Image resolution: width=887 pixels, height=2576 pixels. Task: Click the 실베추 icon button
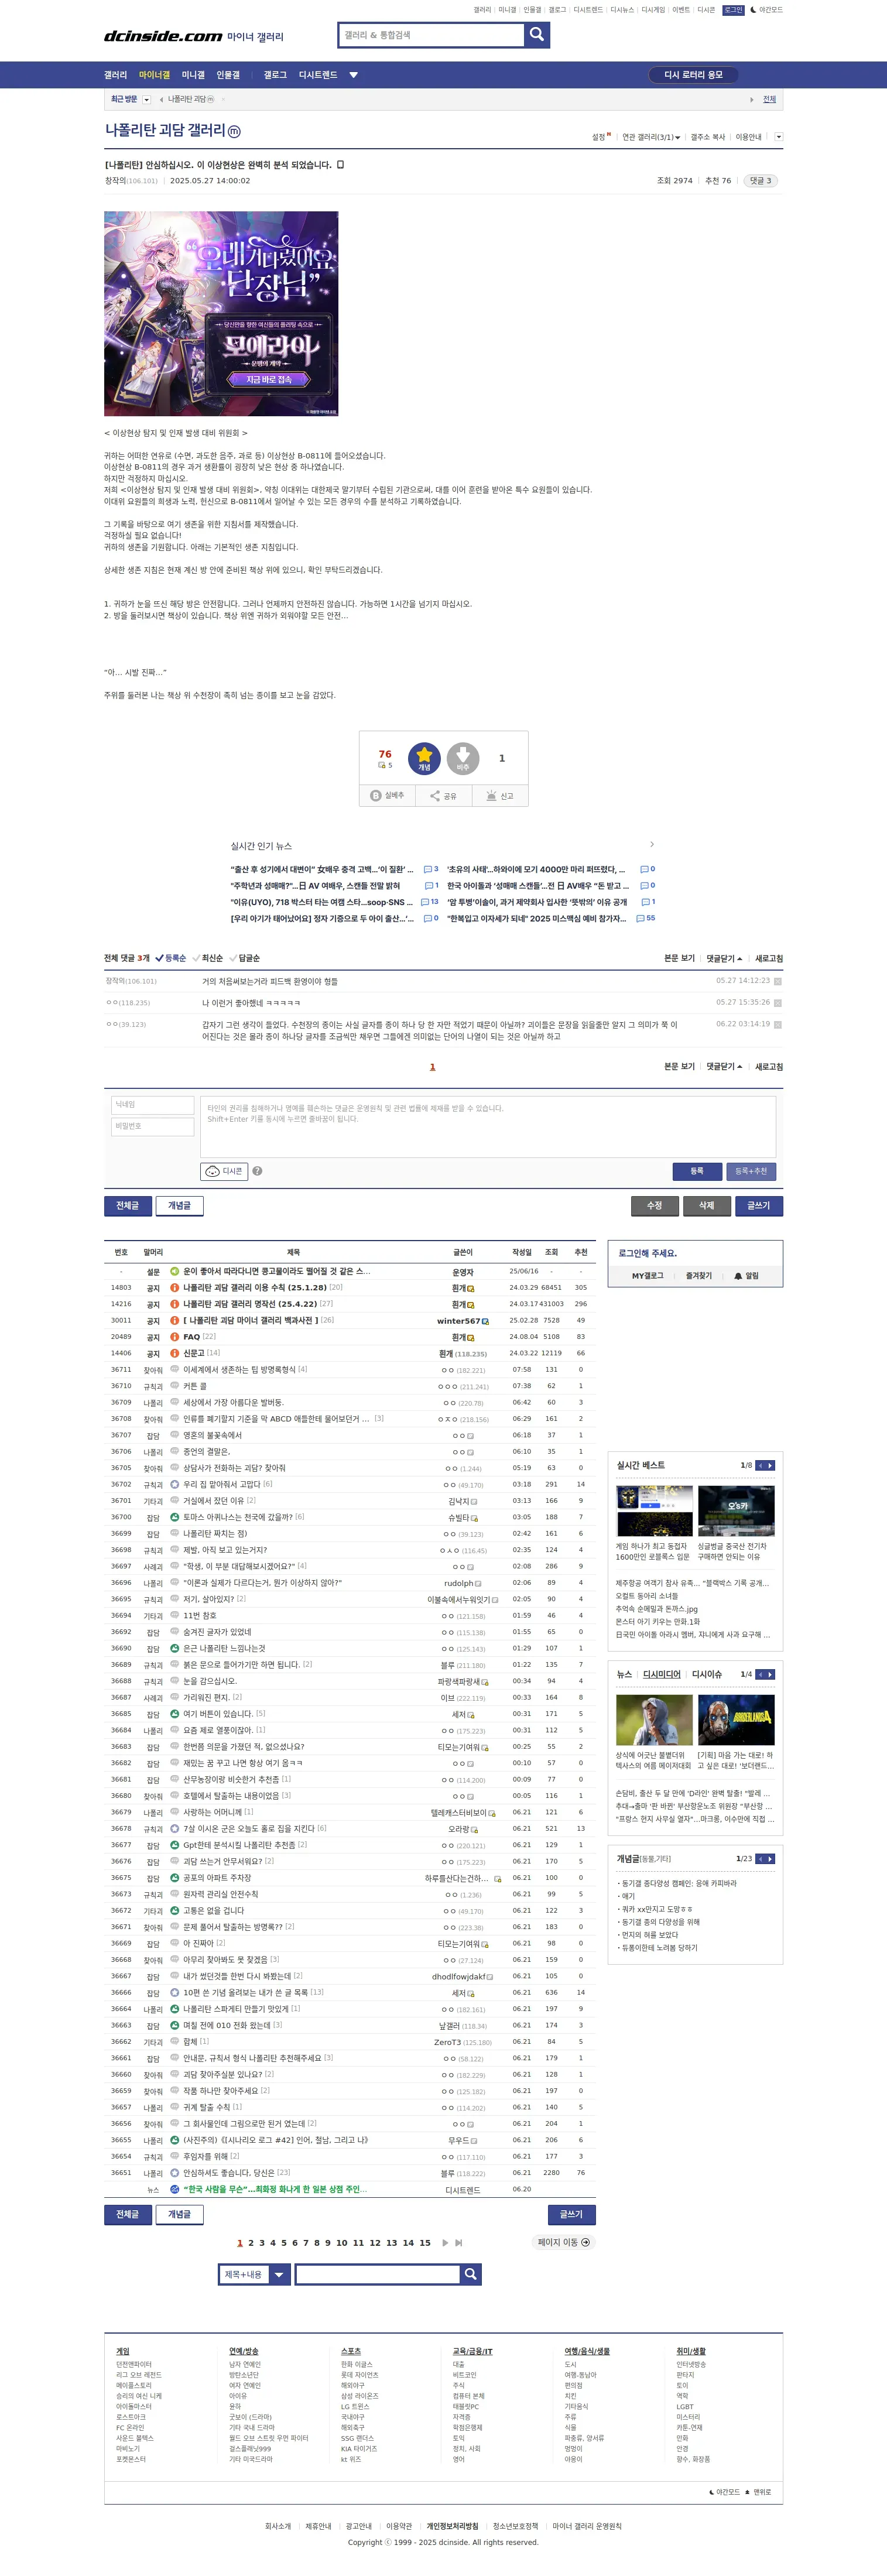click(387, 796)
